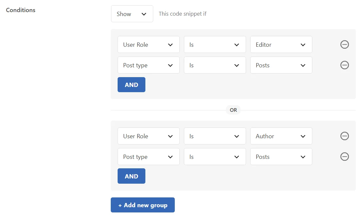Screen dimensions: 360x218
Task: Open the Editor value dropdown
Action: click(281, 44)
